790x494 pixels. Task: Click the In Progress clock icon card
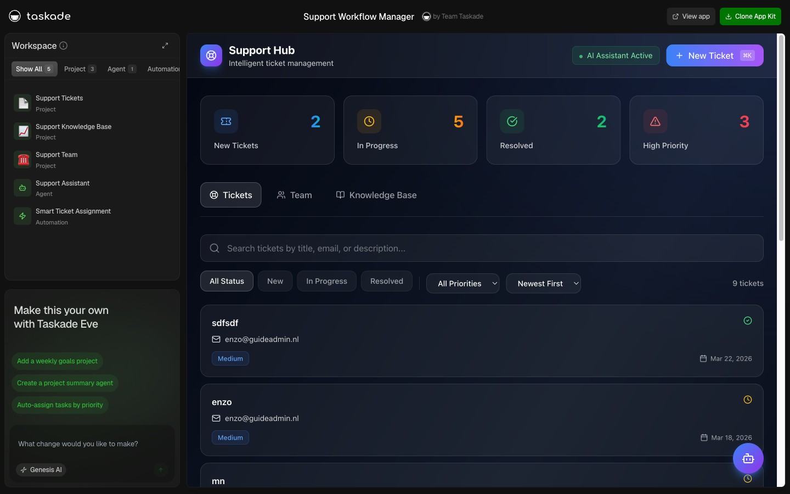pos(369,121)
